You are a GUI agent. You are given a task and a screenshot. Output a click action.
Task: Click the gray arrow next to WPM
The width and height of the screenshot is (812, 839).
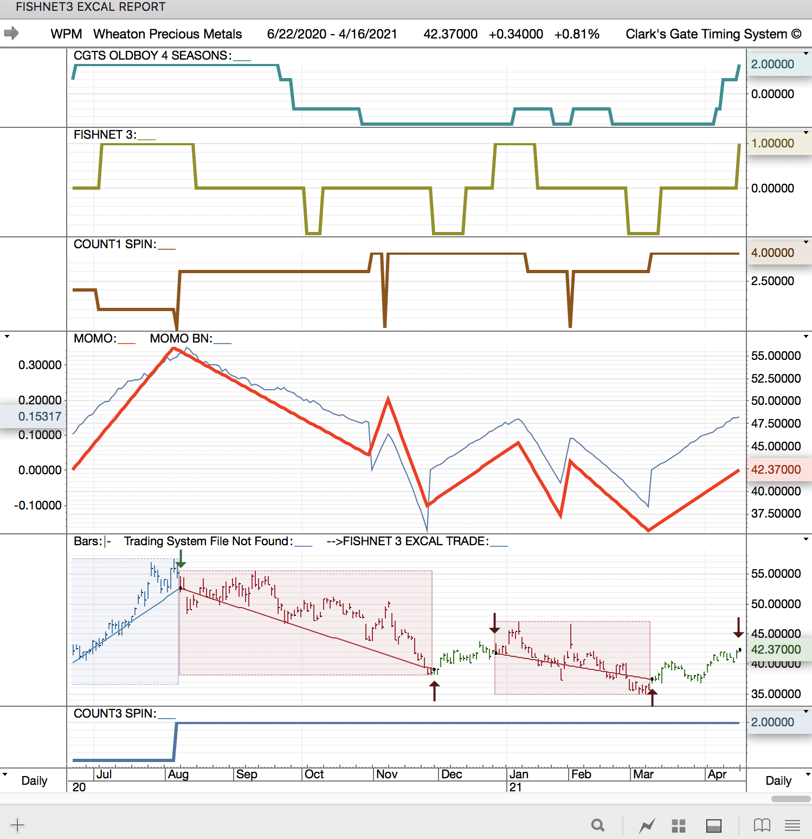point(11,34)
